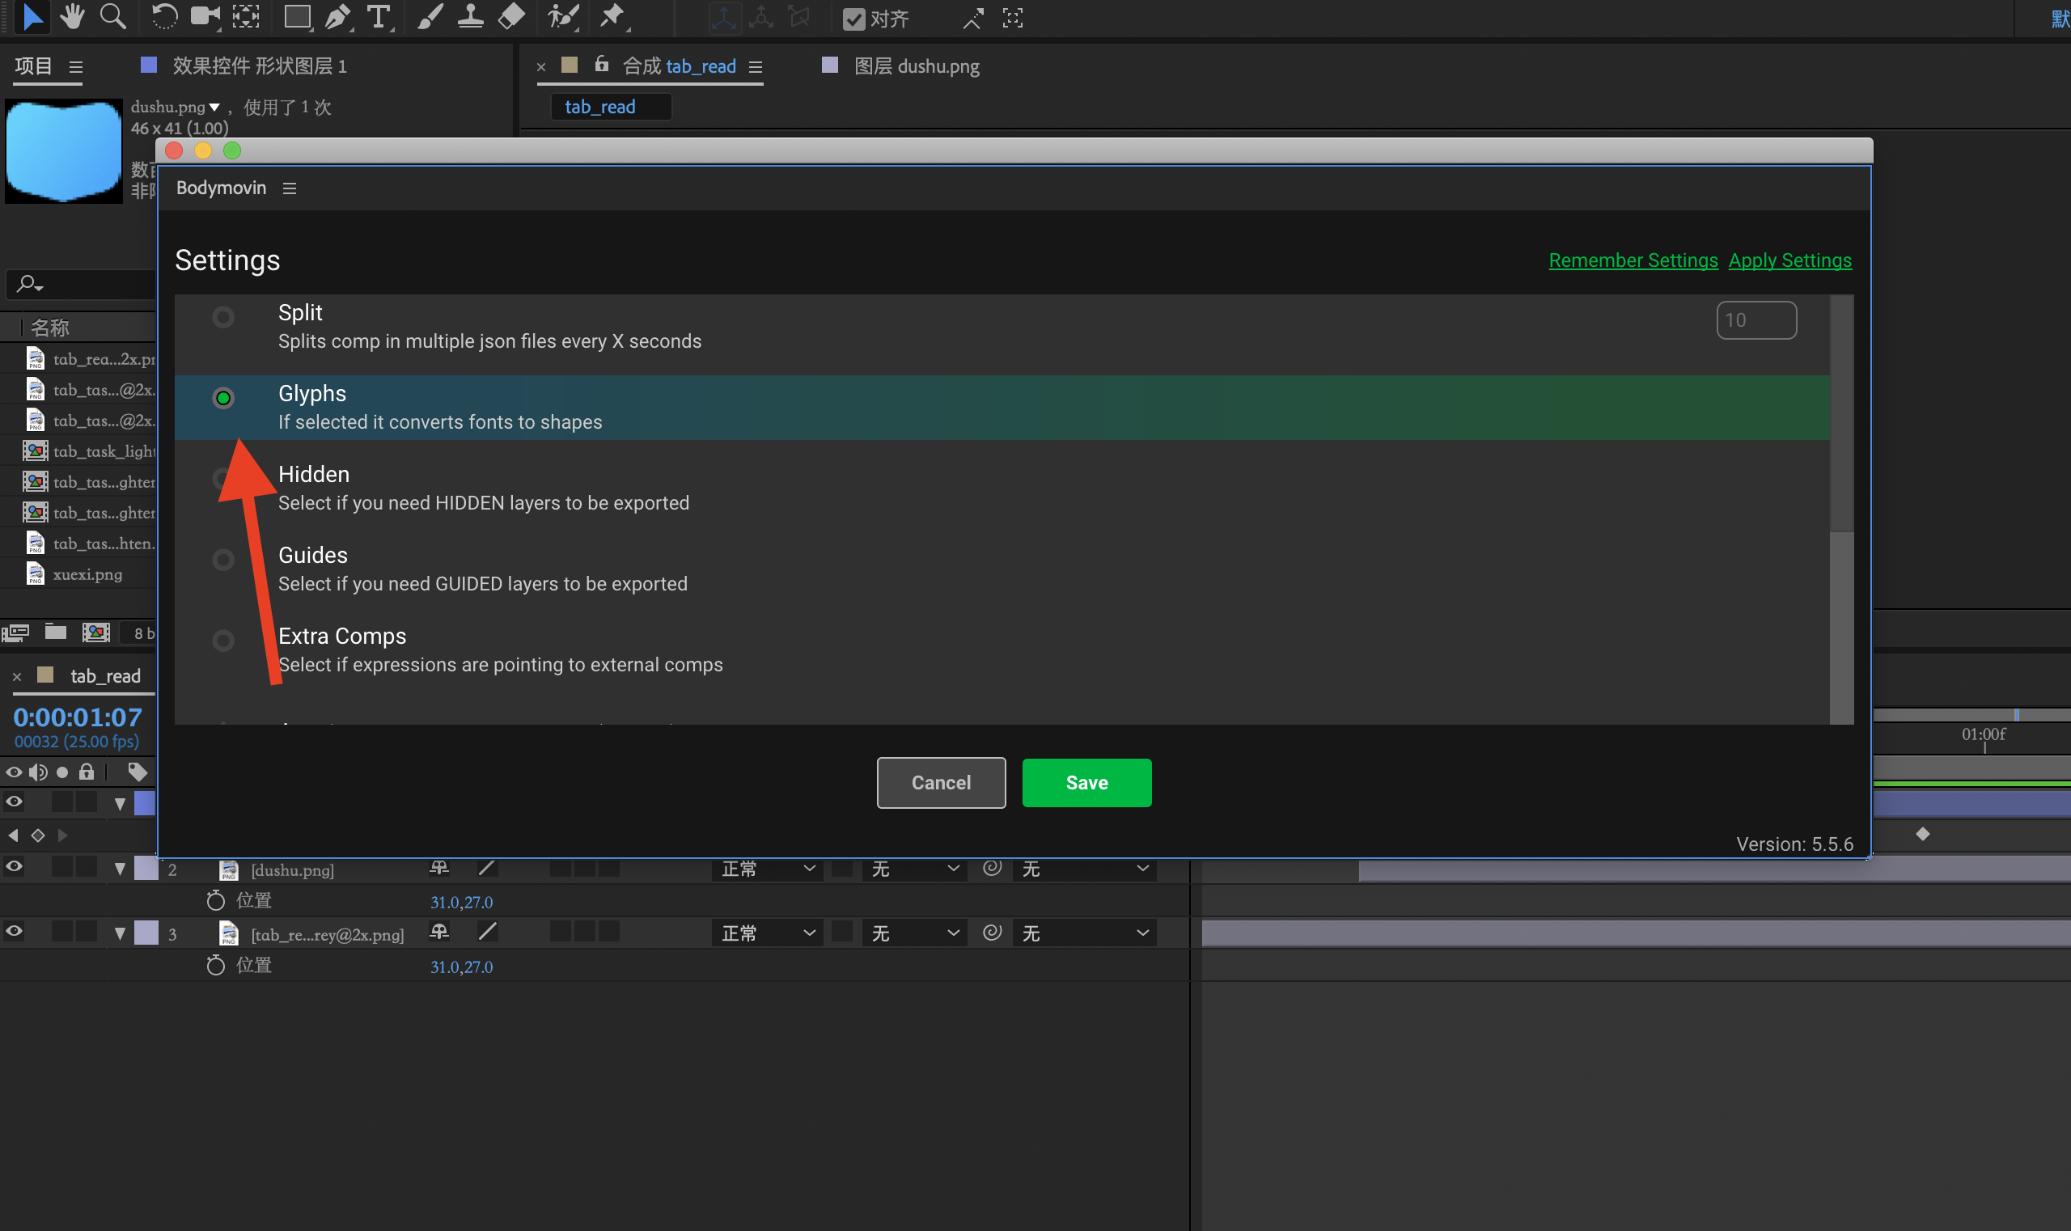Select the Brush tool

click(x=429, y=18)
